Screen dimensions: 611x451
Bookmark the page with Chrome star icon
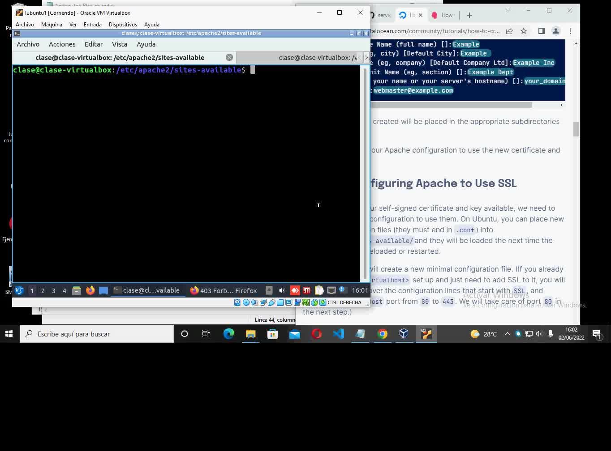tap(524, 31)
